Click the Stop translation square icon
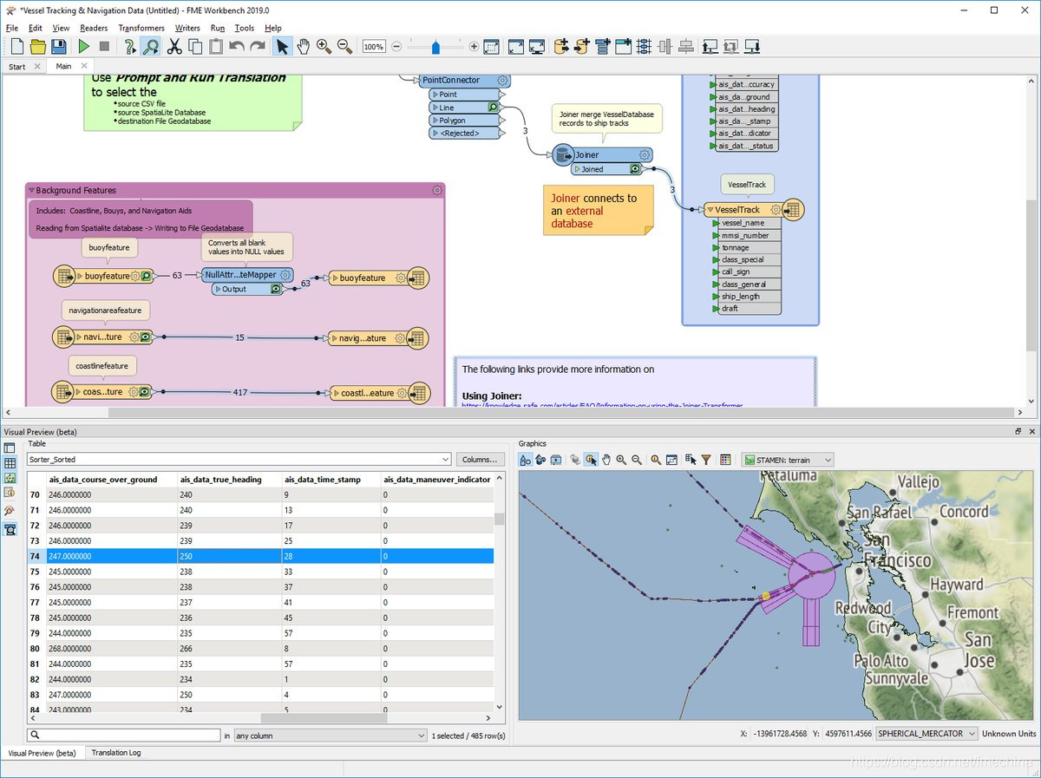1041x778 pixels. tap(104, 46)
